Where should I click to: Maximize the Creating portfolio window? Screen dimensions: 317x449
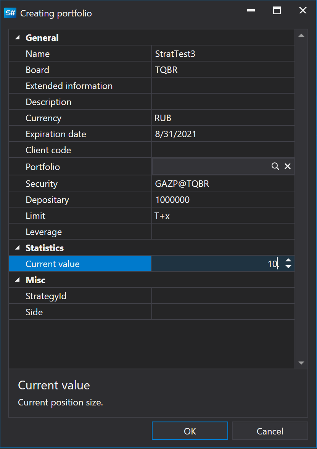(277, 11)
